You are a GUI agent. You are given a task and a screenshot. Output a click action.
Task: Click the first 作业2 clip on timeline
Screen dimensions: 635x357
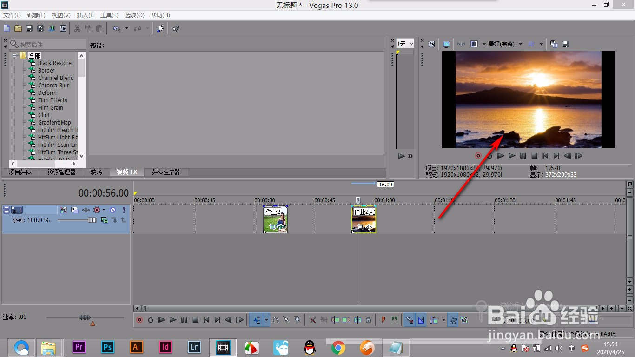275,219
